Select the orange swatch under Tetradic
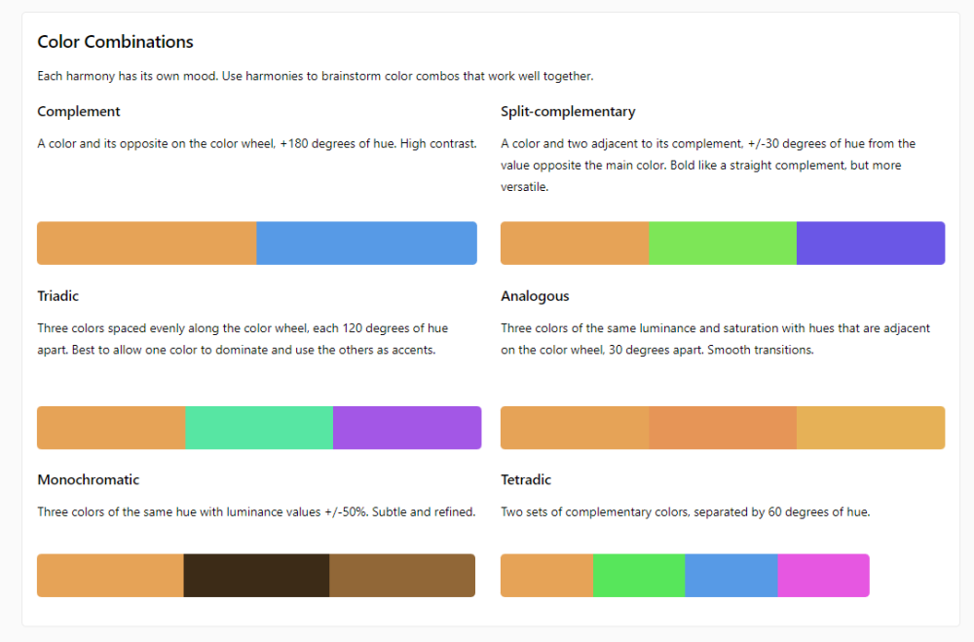The width and height of the screenshot is (974, 642). click(547, 575)
